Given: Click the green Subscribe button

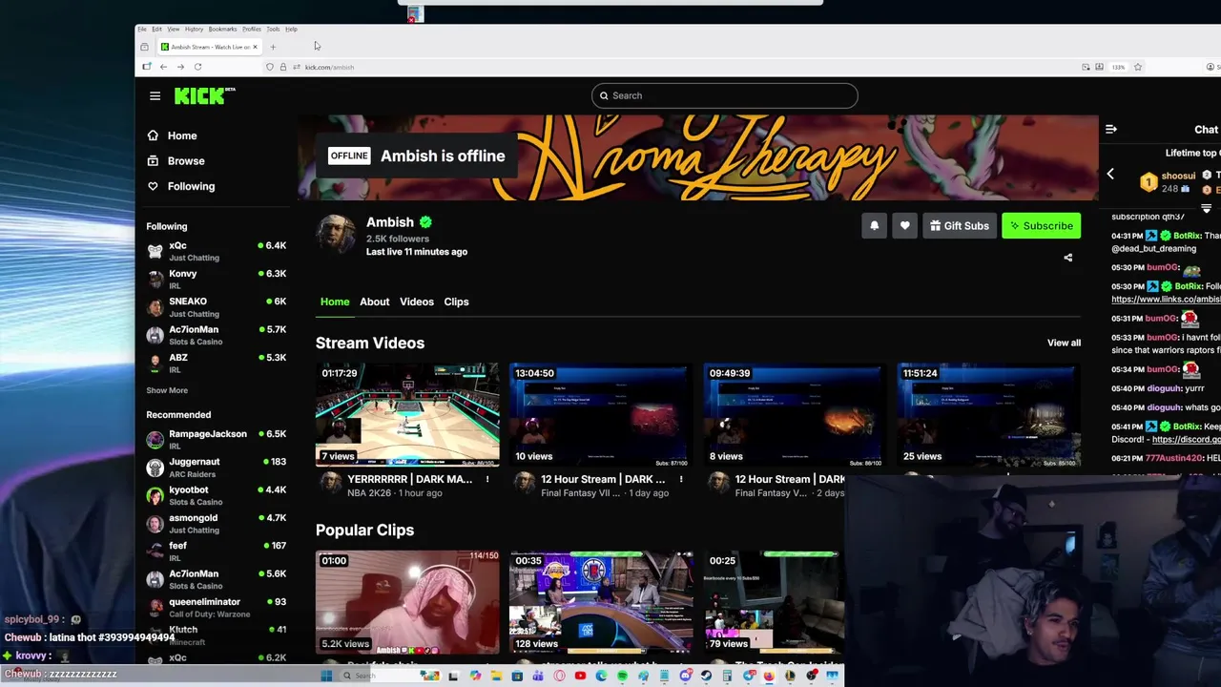Looking at the screenshot, I should [x=1041, y=226].
